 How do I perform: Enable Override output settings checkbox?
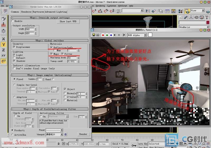[x=12, y=21]
